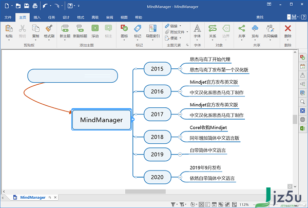Click the Paste (粘贴) icon
The width and height of the screenshot is (308, 208).
9,29
